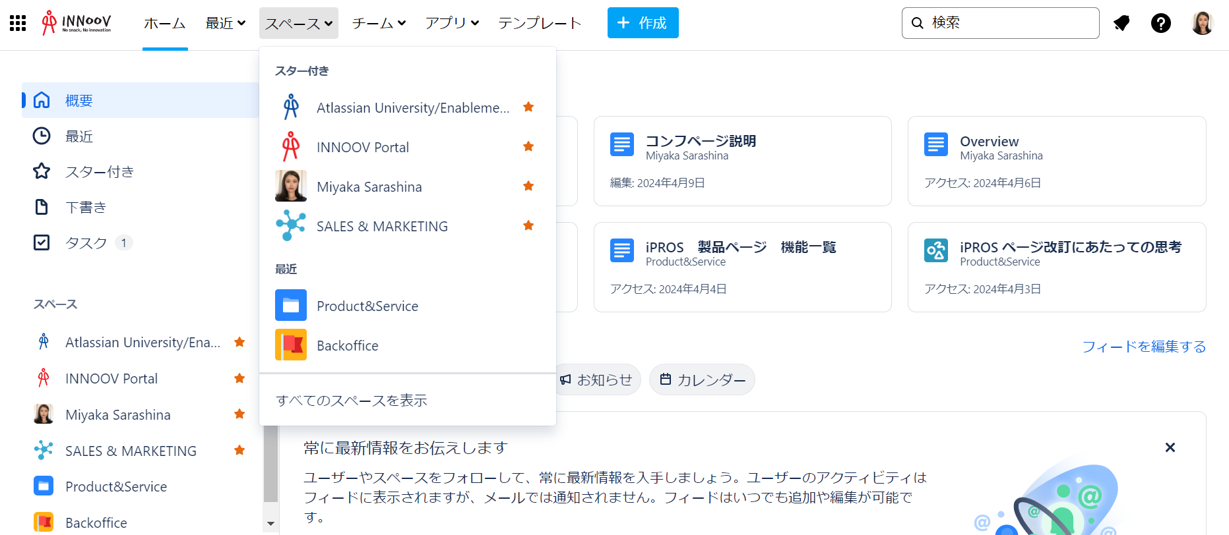Screen dimensions: 1229x535
Task: Open the user profile avatar in the header
Action: pos(1203,23)
